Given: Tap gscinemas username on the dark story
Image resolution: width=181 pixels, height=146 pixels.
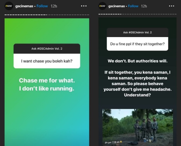Looking at the screenshot, I should click(118, 6).
